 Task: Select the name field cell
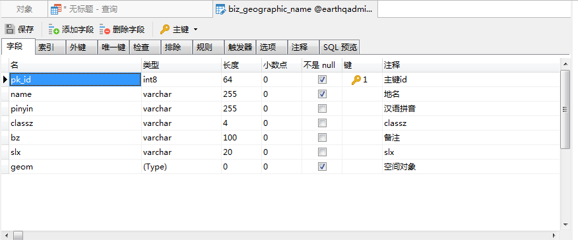75,94
